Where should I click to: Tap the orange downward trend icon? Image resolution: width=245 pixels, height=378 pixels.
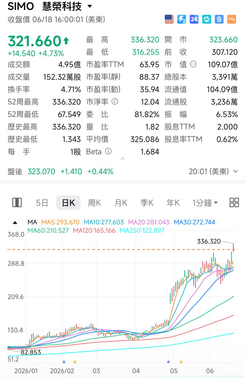tap(232, 19)
